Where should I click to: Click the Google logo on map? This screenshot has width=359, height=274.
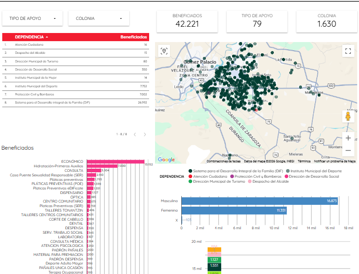pyautogui.click(x=166, y=160)
